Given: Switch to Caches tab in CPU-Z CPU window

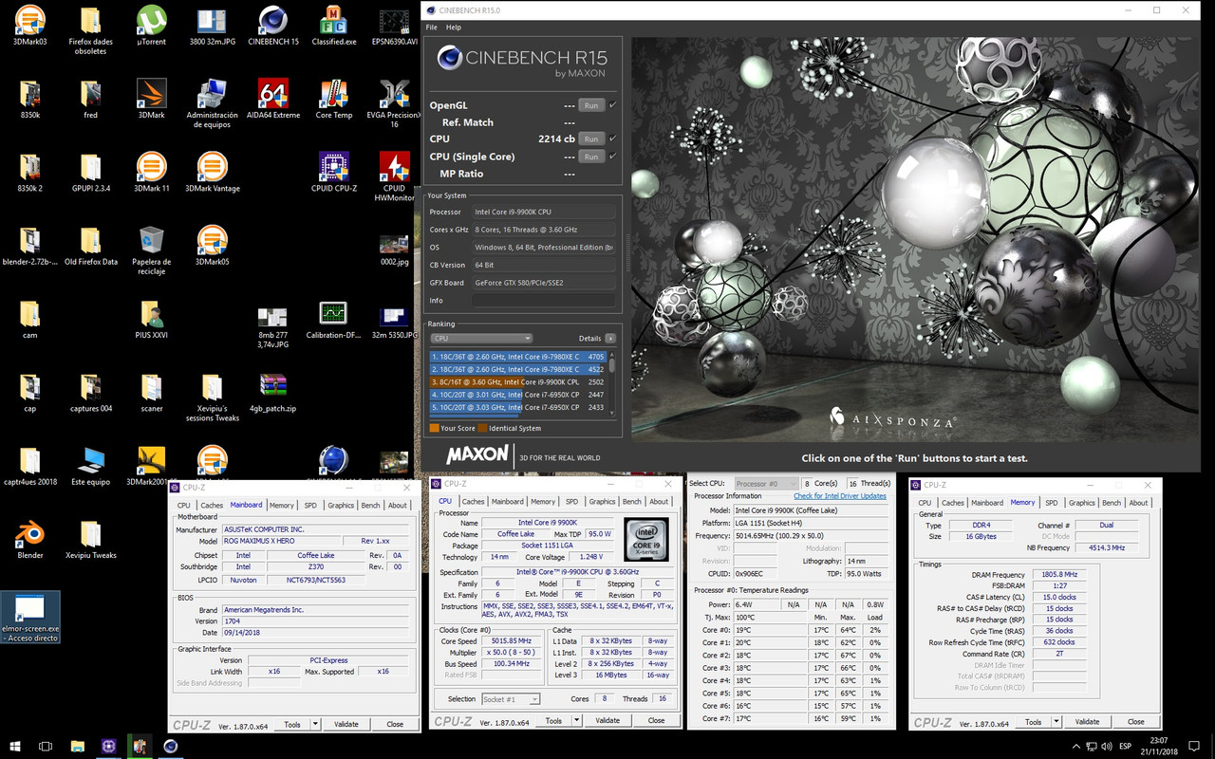Looking at the screenshot, I should pos(473,502).
